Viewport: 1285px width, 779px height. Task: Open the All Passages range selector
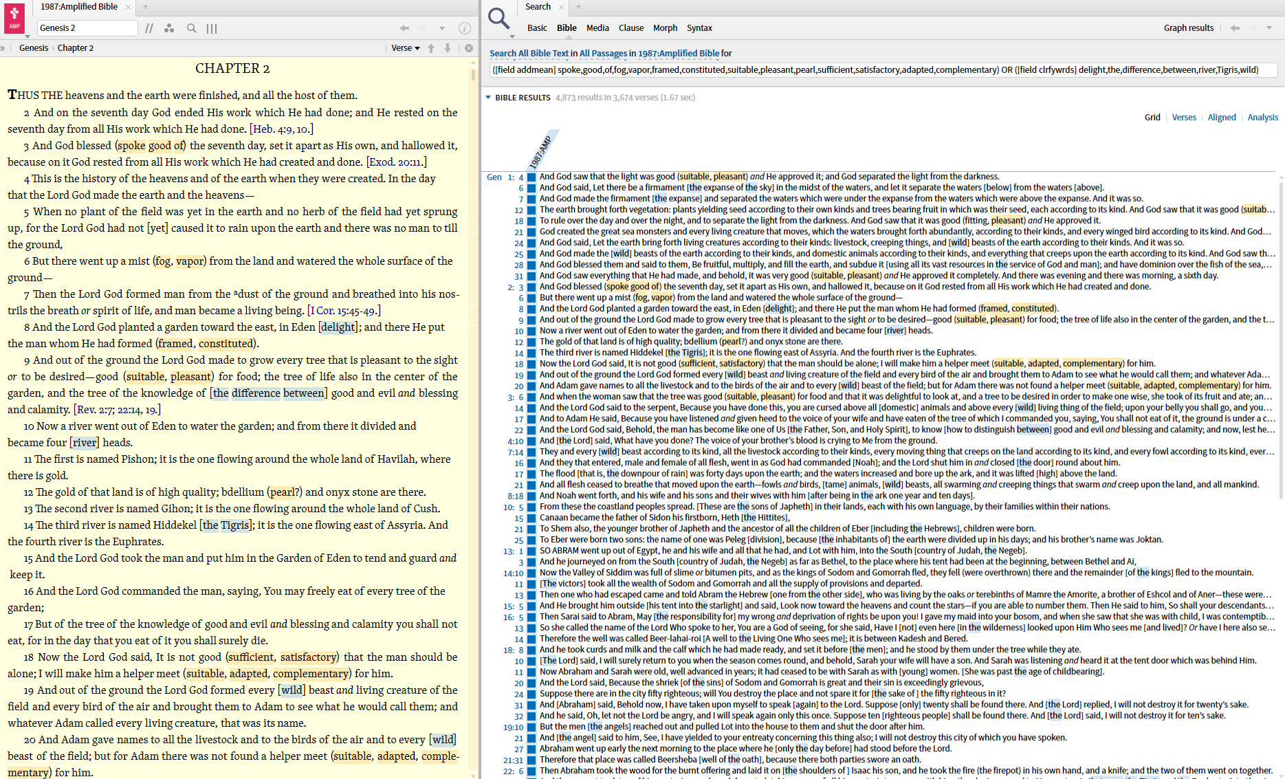click(x=603, y=53)
